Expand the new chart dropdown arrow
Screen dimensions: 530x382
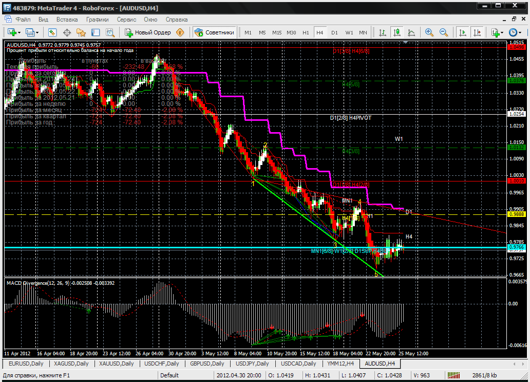20,32
